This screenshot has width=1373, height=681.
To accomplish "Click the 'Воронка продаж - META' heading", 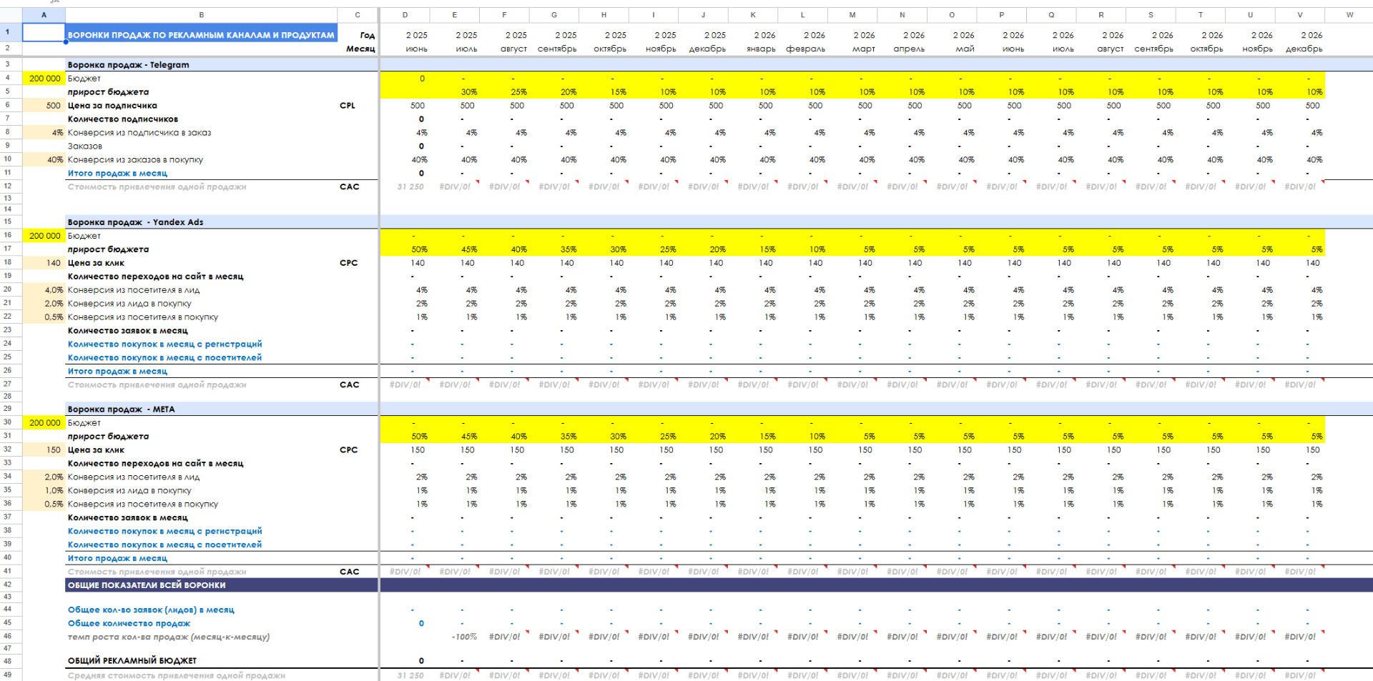I will click(122, 409).
